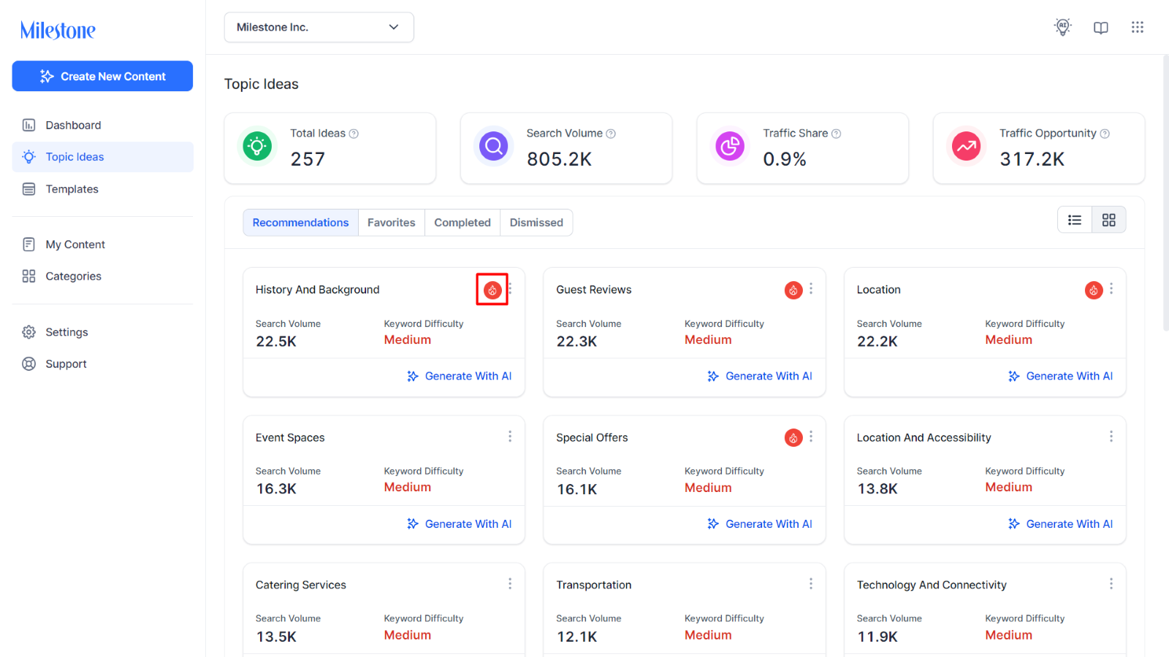The height and width of the screenshot is (657, 1169).
Task: Click the flame icon on Special Offers card
Action: click(x=793, y=437)
